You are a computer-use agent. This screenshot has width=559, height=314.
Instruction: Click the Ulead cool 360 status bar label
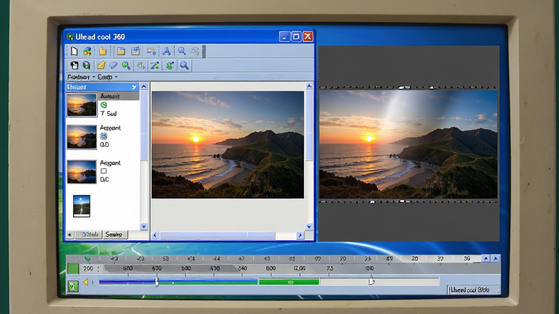pos(470,290)
